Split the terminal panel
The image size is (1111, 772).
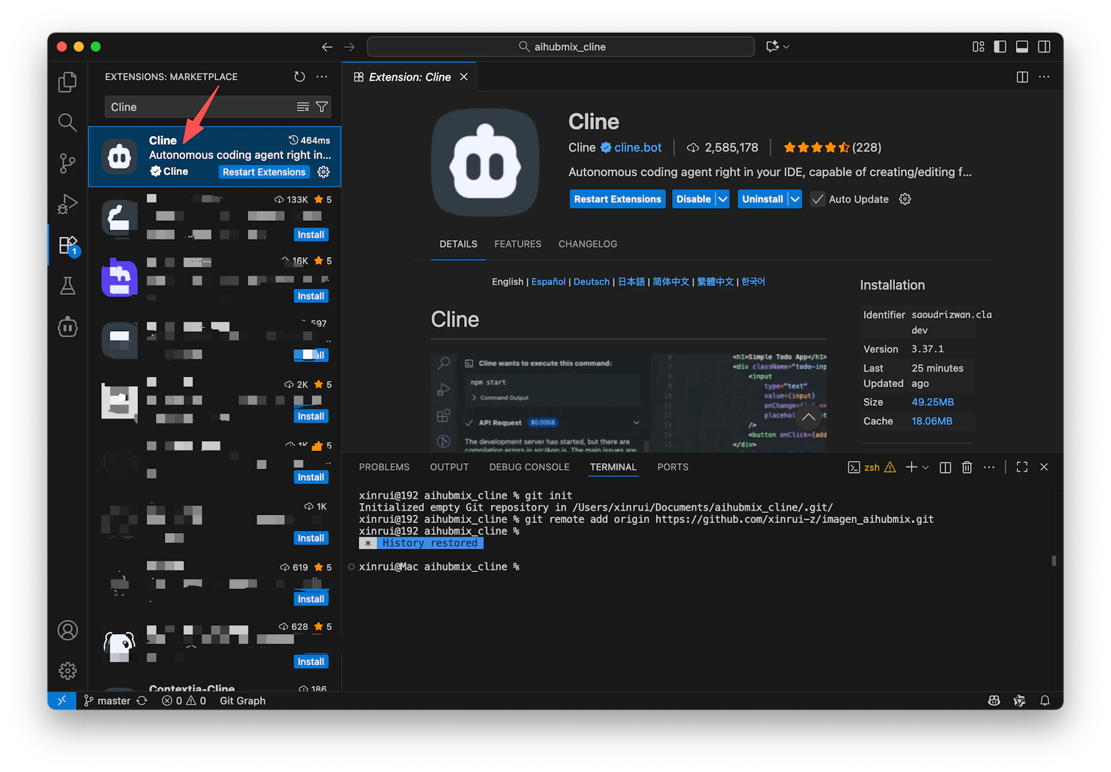click(x=945, y=467)
